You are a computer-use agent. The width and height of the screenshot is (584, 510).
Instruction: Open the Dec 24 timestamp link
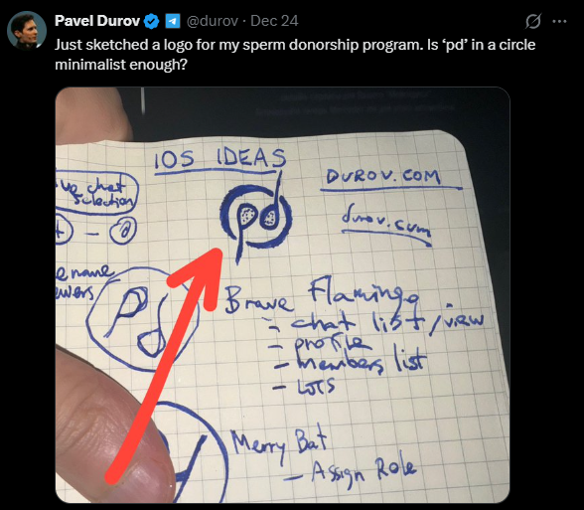[x=274, y=21]
